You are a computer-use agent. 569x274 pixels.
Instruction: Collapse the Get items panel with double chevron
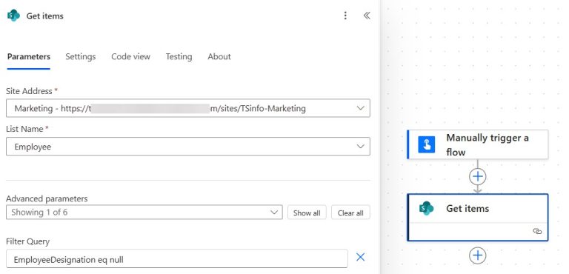(367, 16)
